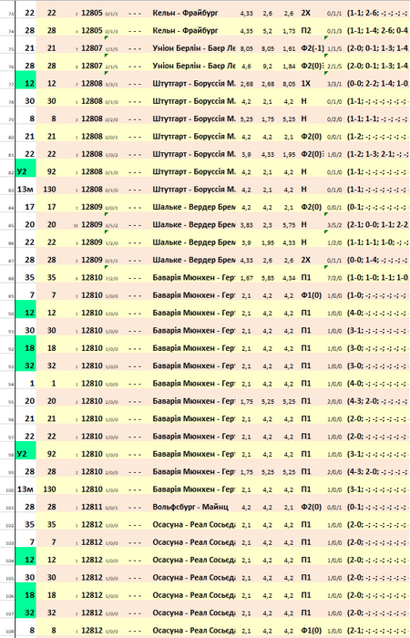Click the scores cell (2-1; 0-0; 1-1; 2-2

pyautogui.click(x=378, y=224)
